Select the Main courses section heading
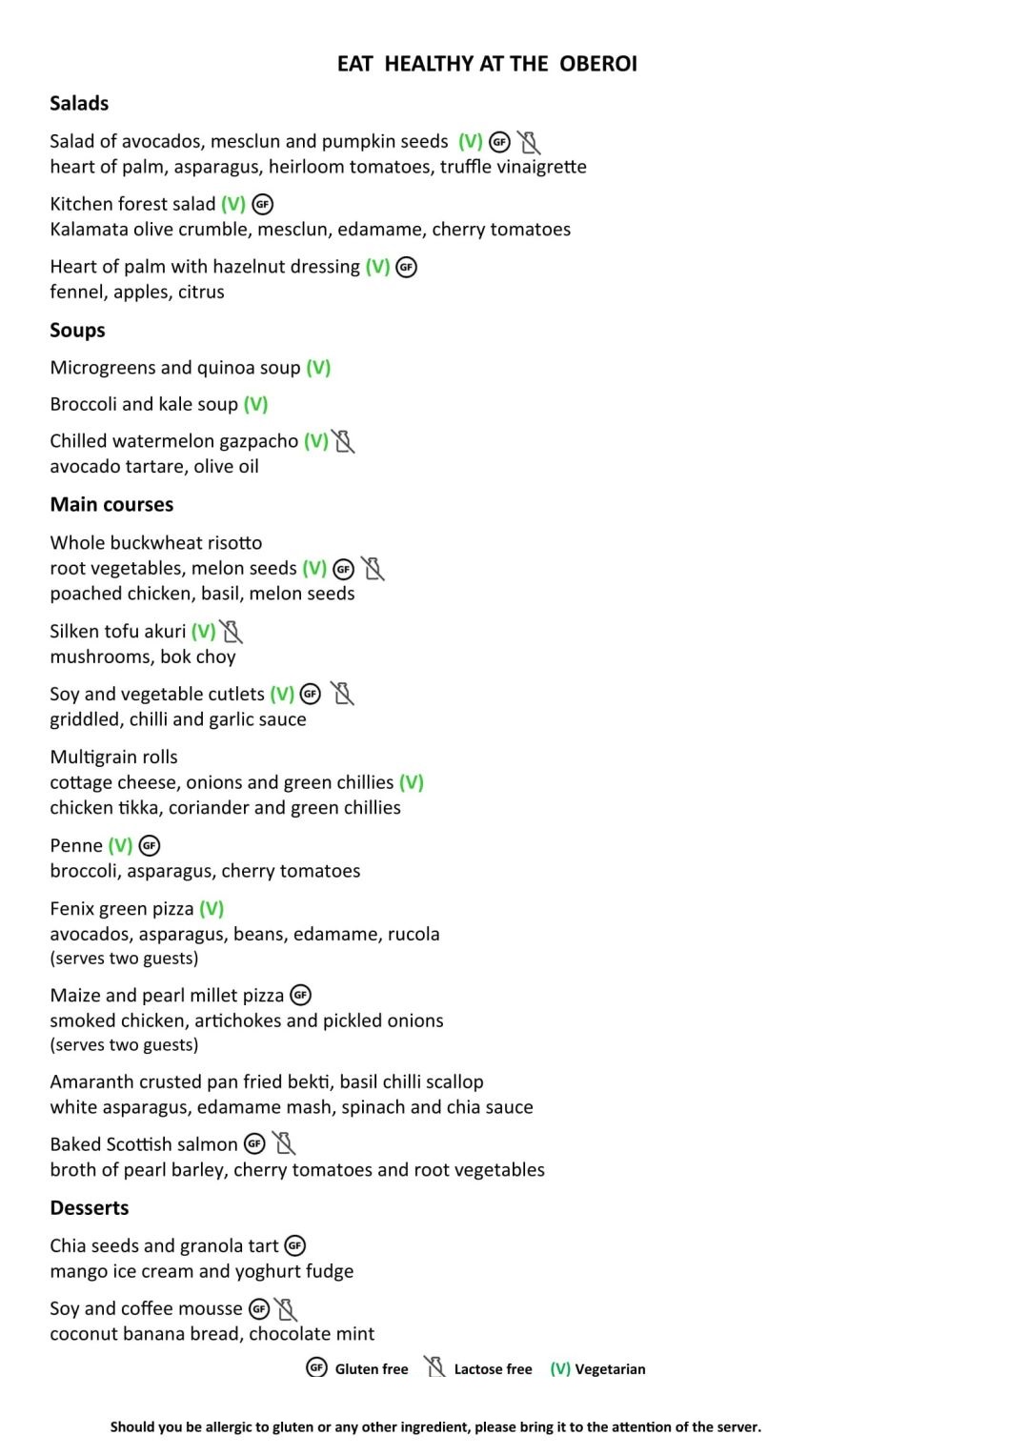 coord(111,504)
